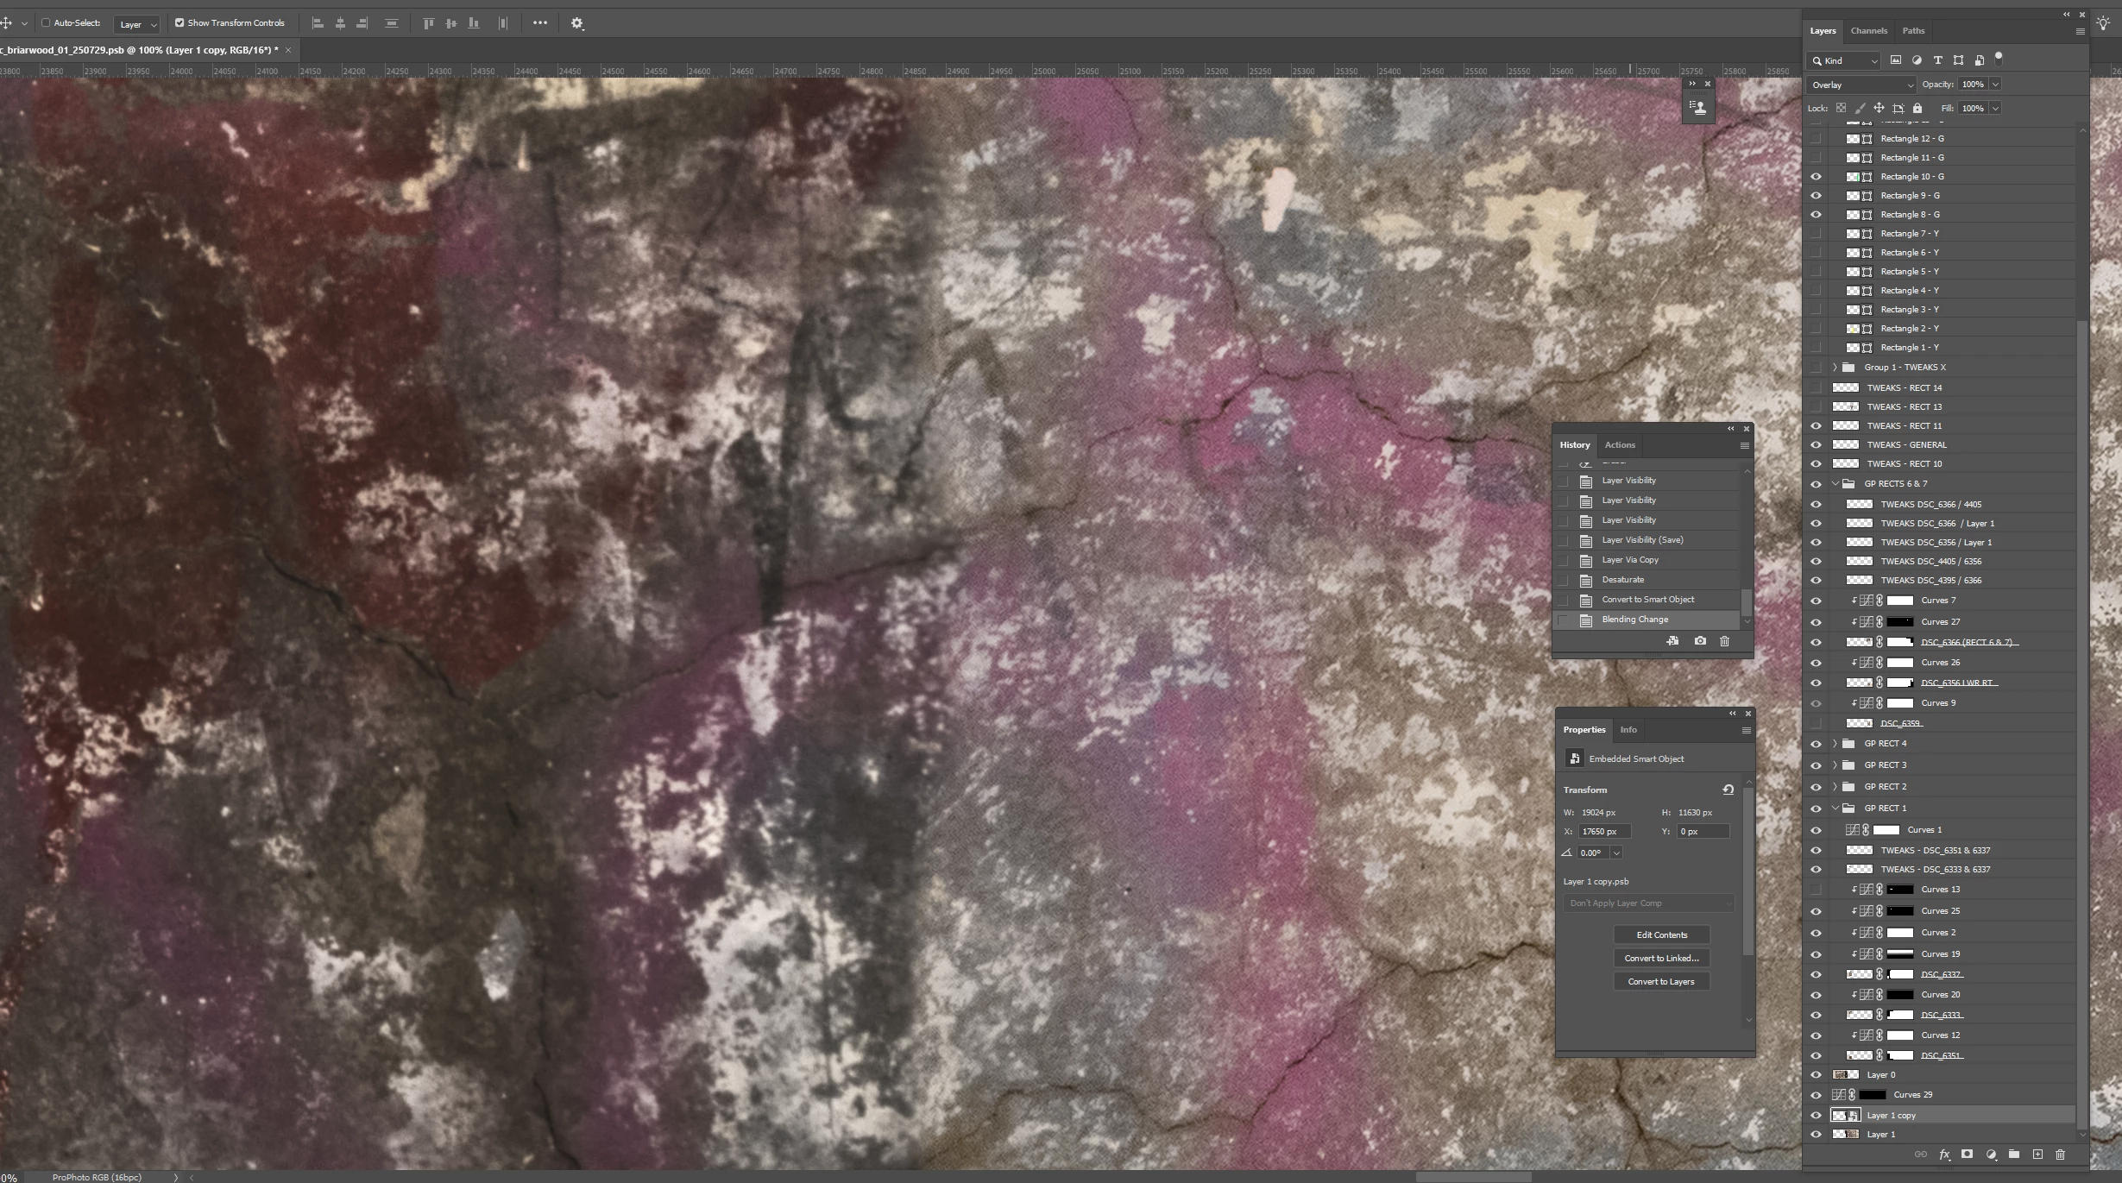This screenshot has width=2122, height=1183.
Task: Click the Edit Contents button
Action: (1661, 934)
